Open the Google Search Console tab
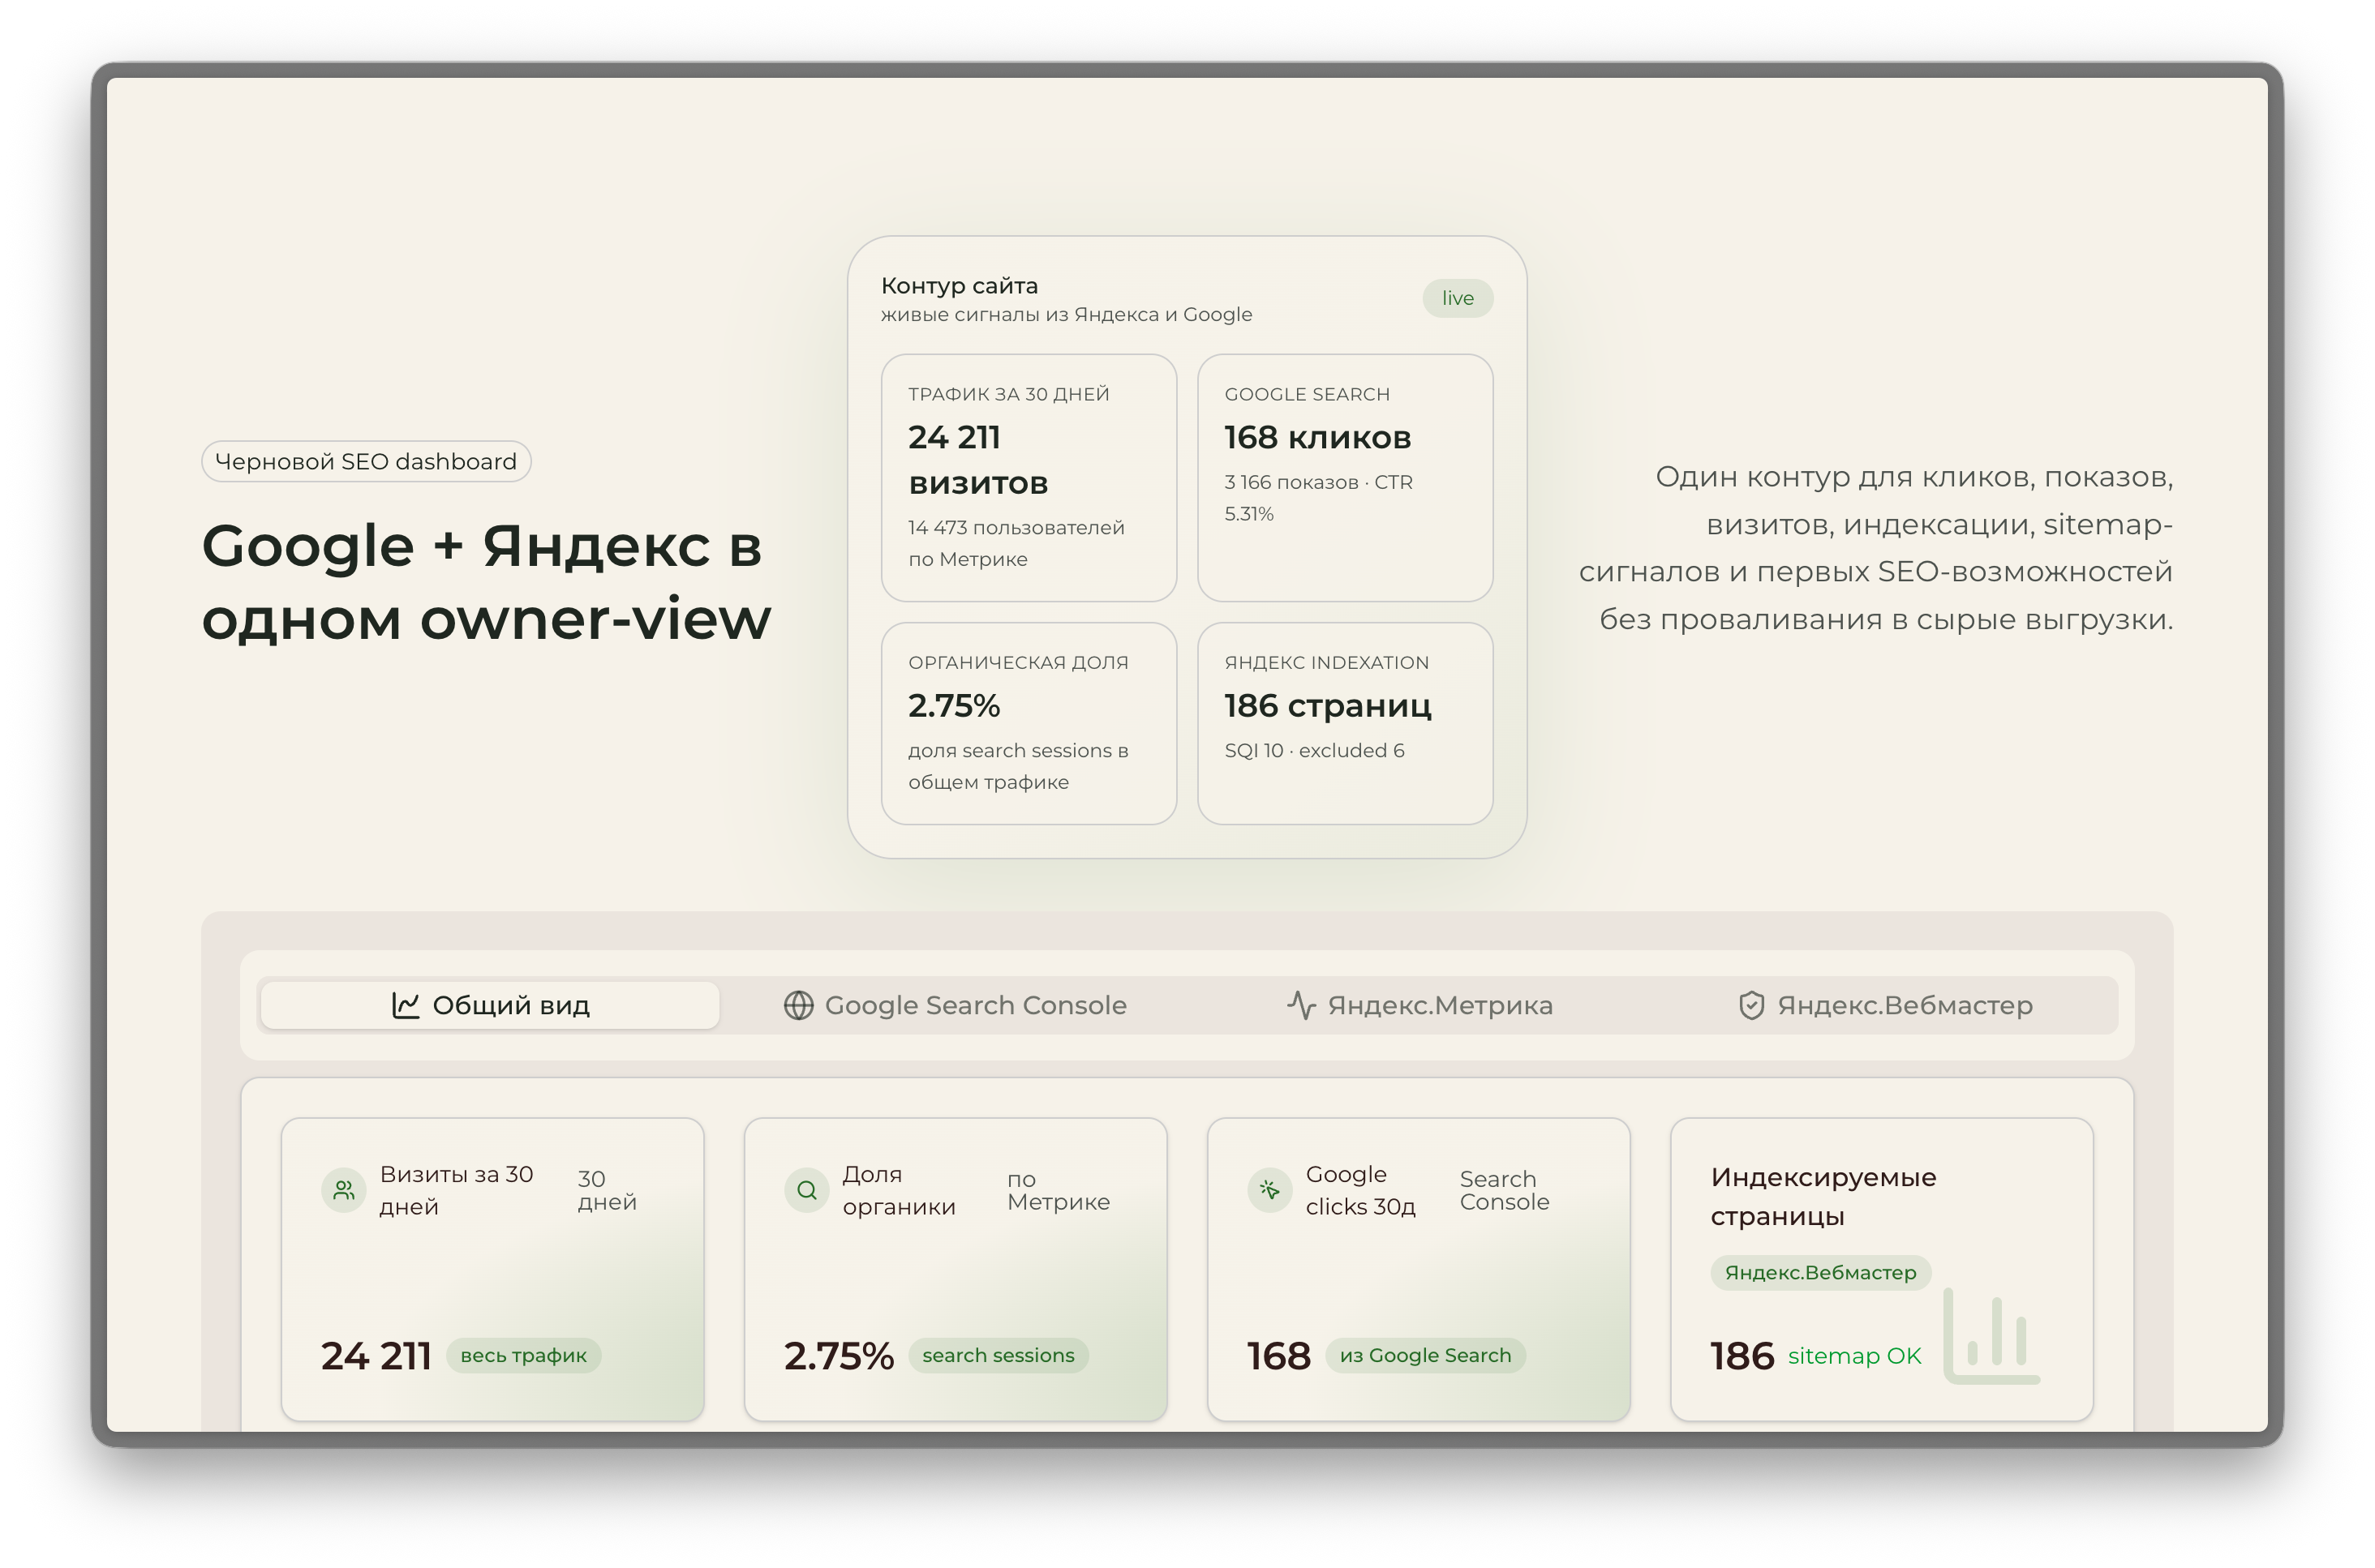Screen dimensions: 2375x1568 click(x=974, y=1005)
